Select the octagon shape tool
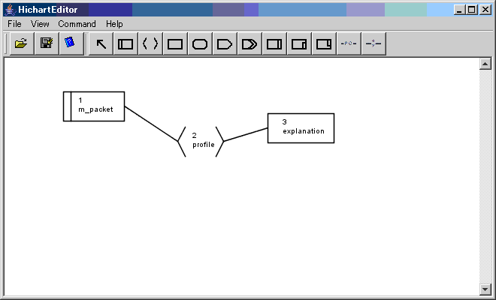Viewport: 496px width, 300px height. point(200,44)
